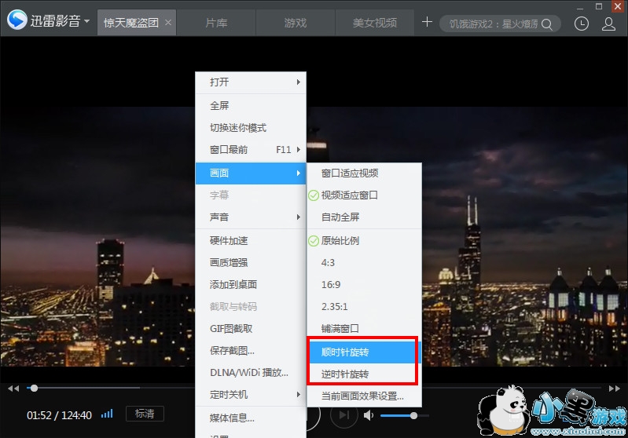
Task: Expand the 声音 submenu
Action: coord(251,217)
